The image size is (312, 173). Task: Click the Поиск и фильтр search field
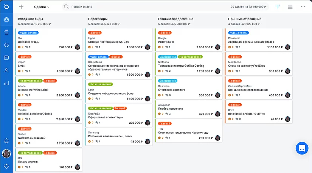click(x=166, y=7)
